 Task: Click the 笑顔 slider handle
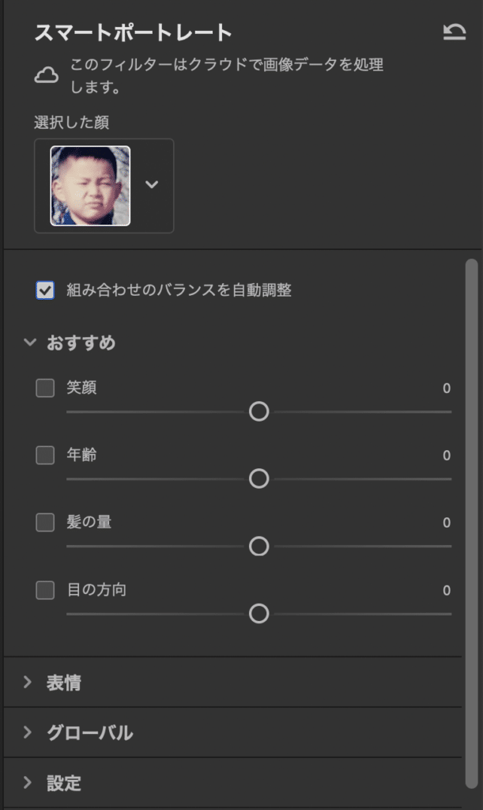tap(259, 411)
